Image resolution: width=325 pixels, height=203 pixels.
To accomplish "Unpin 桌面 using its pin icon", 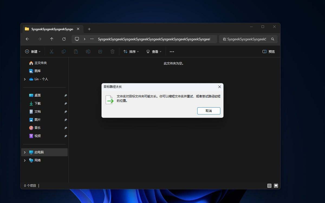I will point(66,96).
